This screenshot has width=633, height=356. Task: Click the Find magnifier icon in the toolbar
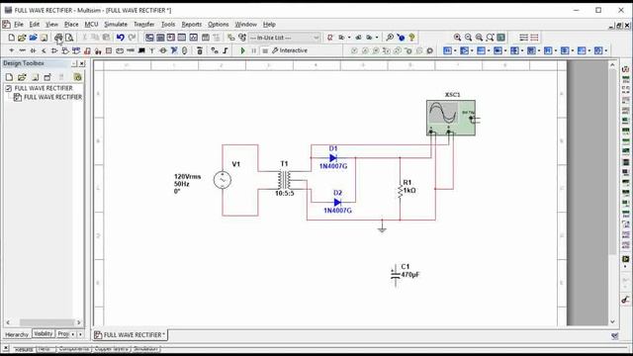(x=390, y=38)
